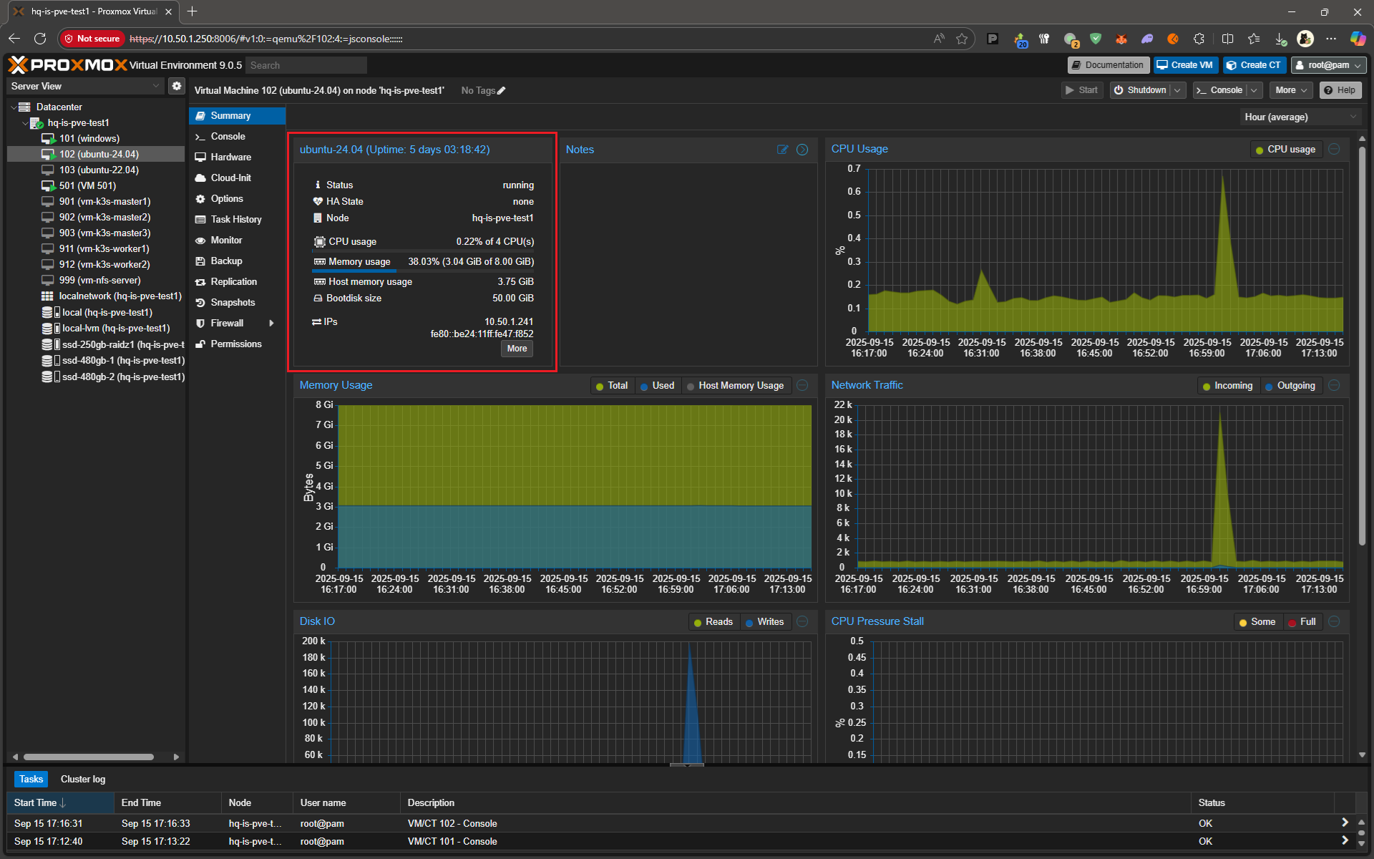Click the Proxmox logo
Viewport: 1374px width, 859px height.
click(67, 65)
